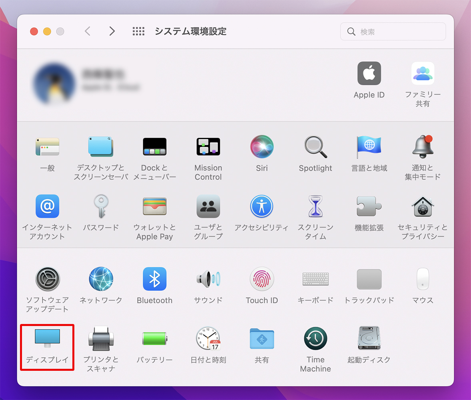Open 起動ディスク (Startup Disk) preferences

pyautogui.click(x=369, y=338)
